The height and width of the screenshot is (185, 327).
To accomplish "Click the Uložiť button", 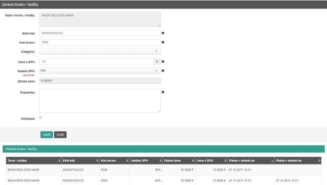I will (47, 134).
